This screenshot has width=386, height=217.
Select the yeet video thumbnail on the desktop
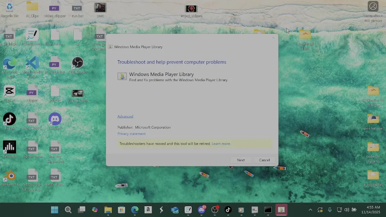coord(100,10)
